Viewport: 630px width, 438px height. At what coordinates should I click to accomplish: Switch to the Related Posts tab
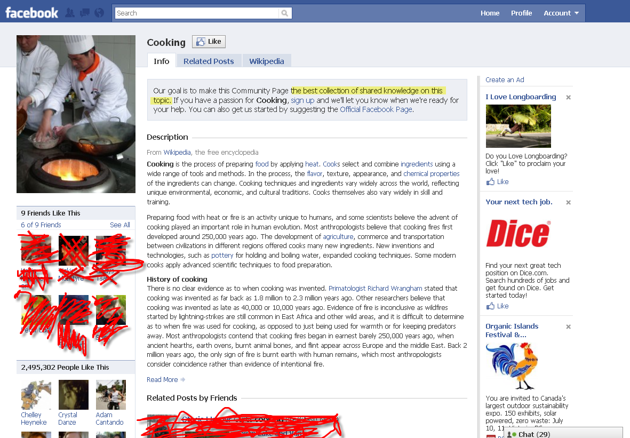tap(209, 61)
